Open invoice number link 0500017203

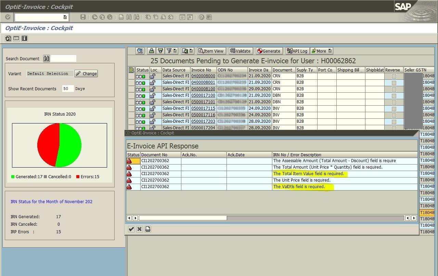203,121
